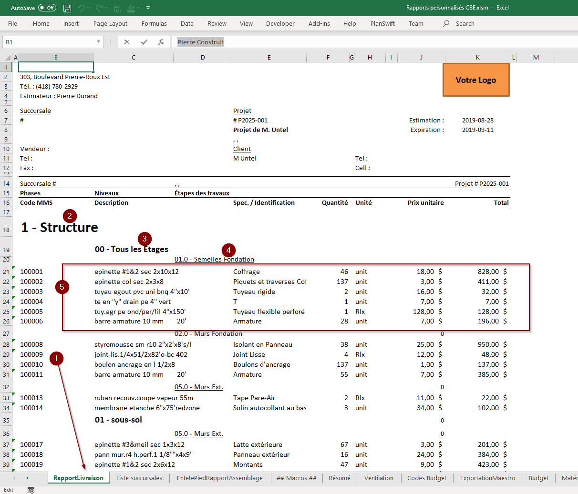Click the Save icon in title bar
The image size is (578, 494).
(67, 8)
